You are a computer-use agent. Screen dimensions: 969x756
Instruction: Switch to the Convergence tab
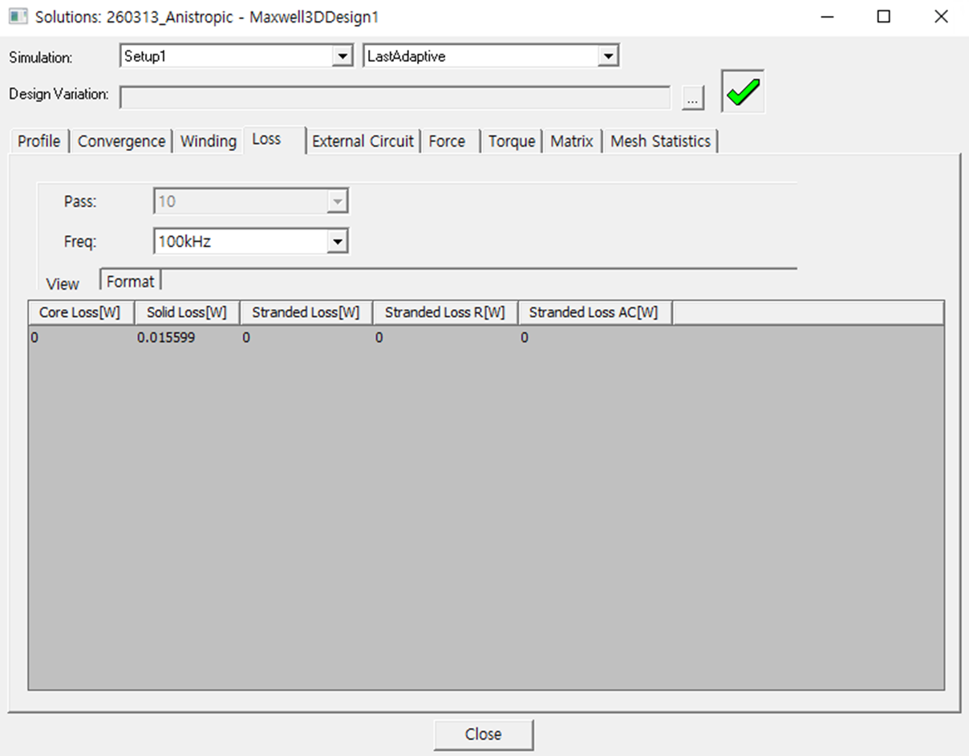pyautogui.click(x=121, y=141)
